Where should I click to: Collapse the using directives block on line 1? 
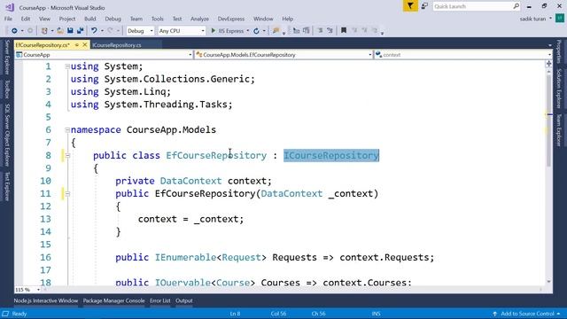tap(67, 66)
